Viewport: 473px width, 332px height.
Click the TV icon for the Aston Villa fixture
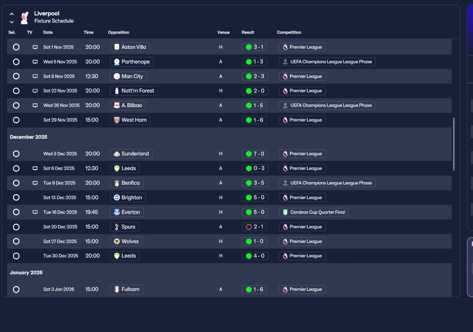tap(35, 47)
